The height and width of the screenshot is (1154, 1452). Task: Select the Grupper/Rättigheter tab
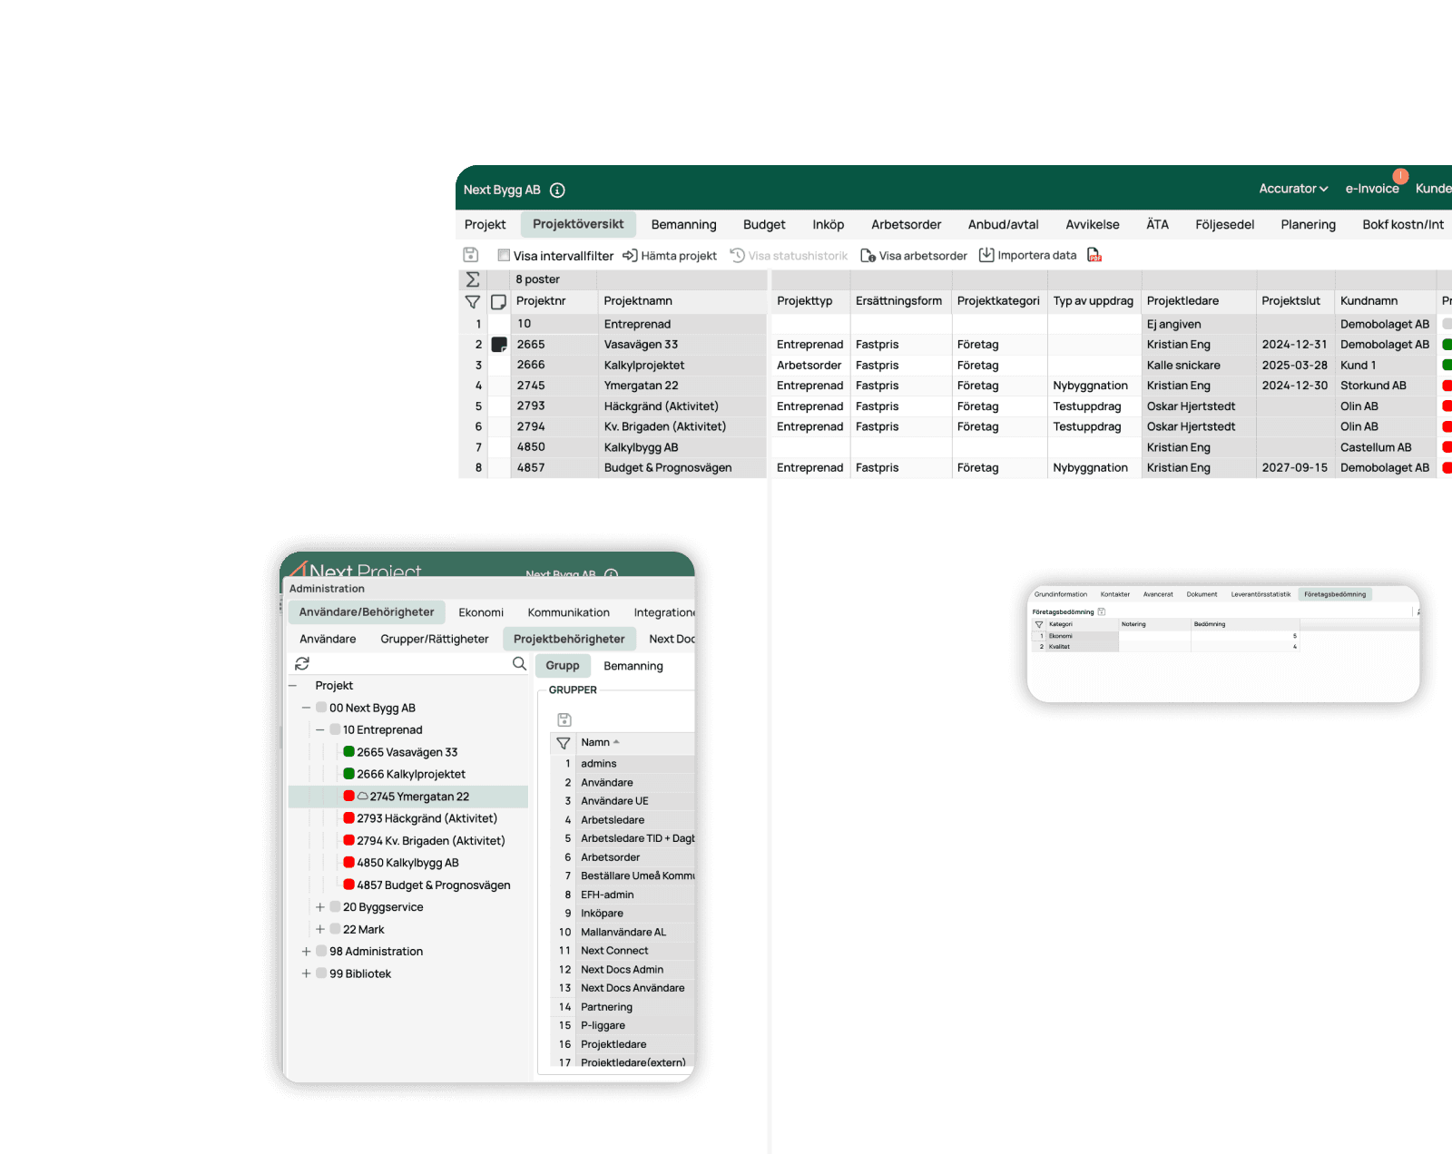435,639
